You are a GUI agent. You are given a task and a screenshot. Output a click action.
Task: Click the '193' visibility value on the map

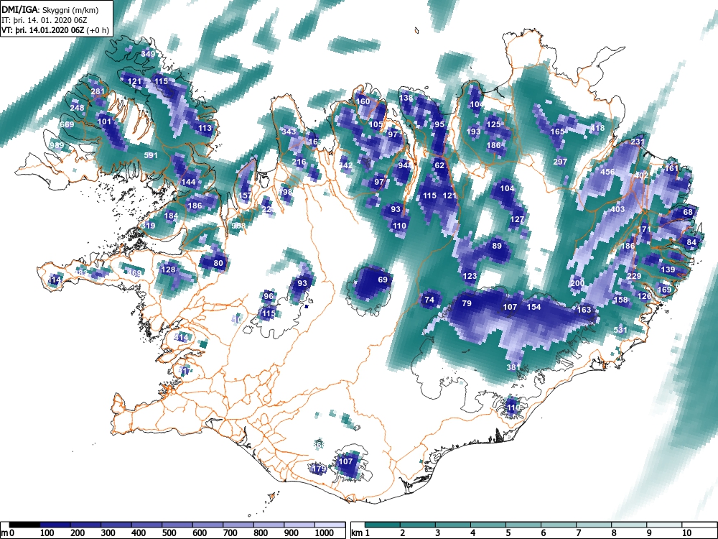tap(473, 131)
